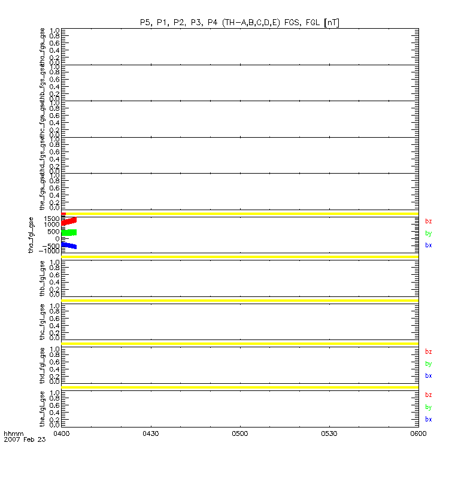This screenshot has width=449, height=479.
Task: Click the 0500 time axis label
Action: (x=240, y=433)
